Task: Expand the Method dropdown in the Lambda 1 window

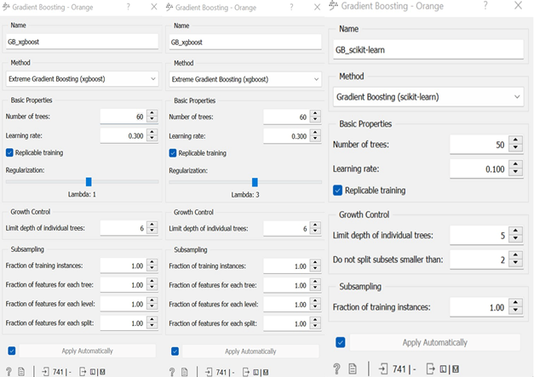Action: [x=82, y=79]
